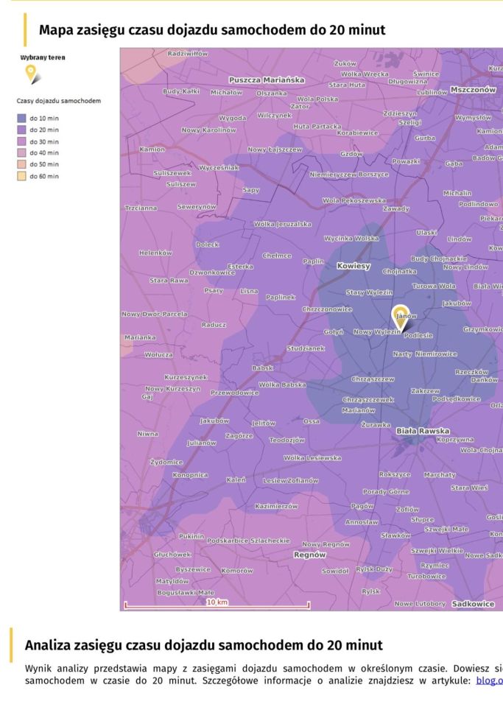Click the 'do 10 min' color swatch
Image resolution: width=503 pixels, height=707 pixels.
point(21,118)
